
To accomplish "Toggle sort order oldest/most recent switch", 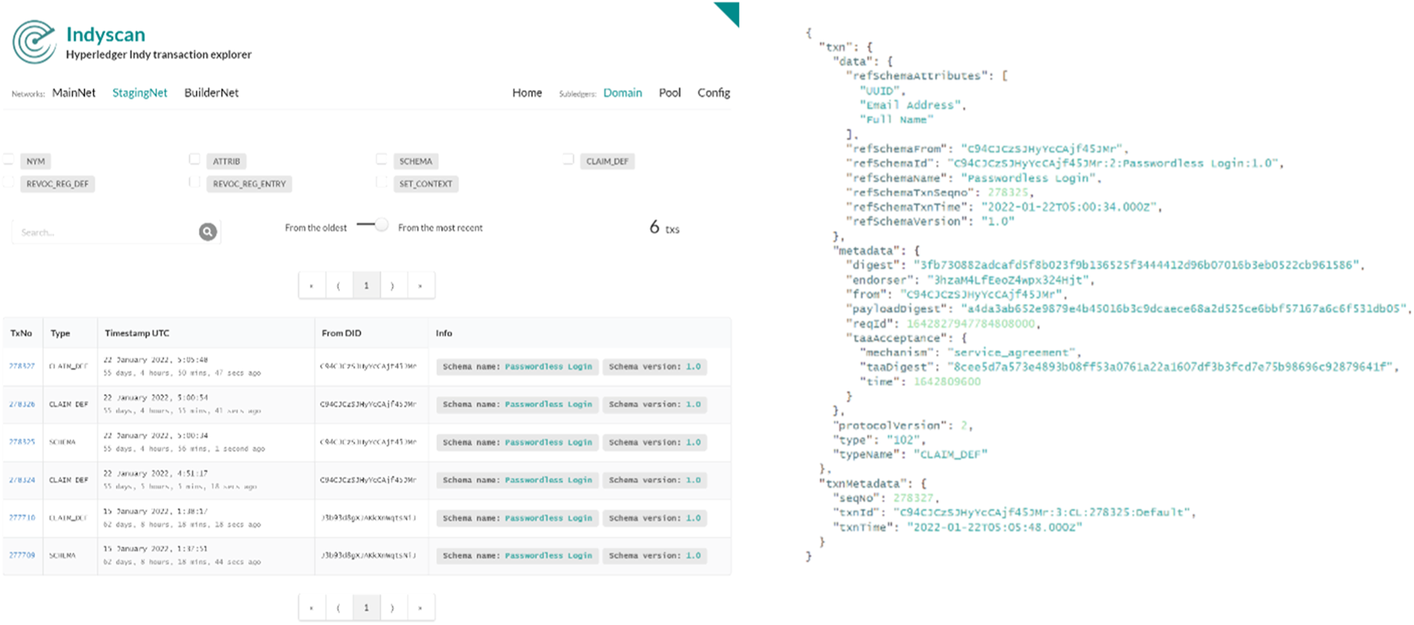I will (x=373, y=226).
